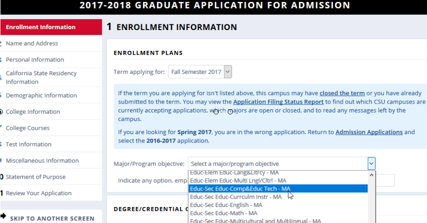The height and width of the screenshot is (223, 427).
Task: Follow the Admission Applications link
Action: [x=369, y=132]
